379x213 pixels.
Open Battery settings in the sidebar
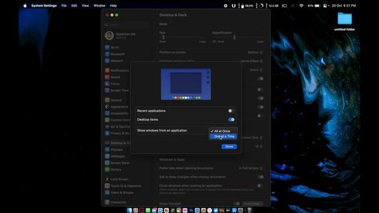point(113,170)
